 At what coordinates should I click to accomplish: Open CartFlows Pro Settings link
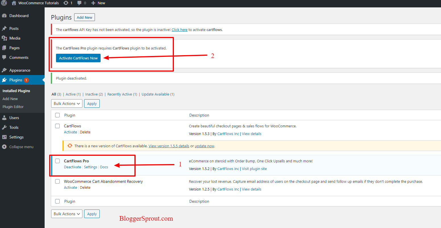[x=90, y=167]
